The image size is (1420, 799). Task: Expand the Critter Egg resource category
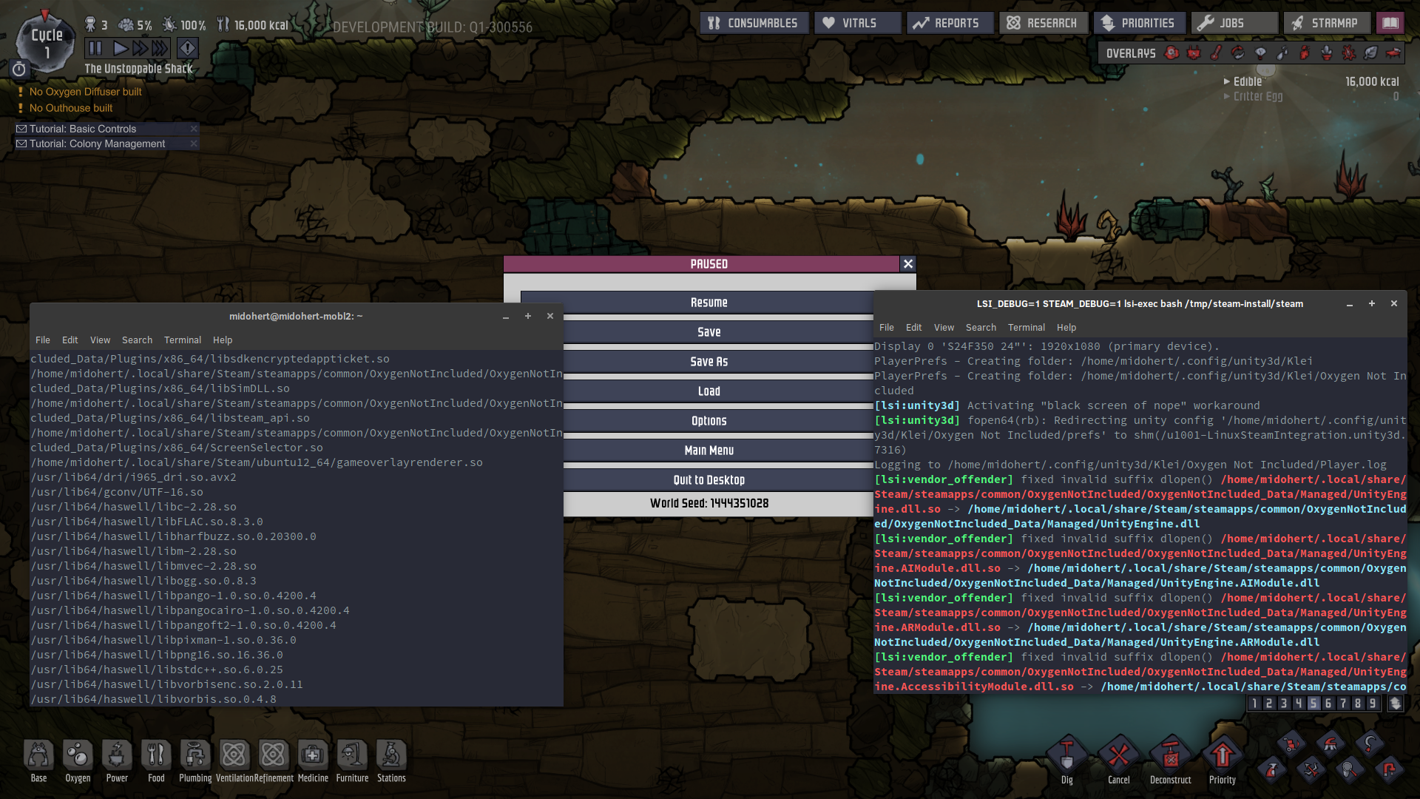(x=1312, y=96)
